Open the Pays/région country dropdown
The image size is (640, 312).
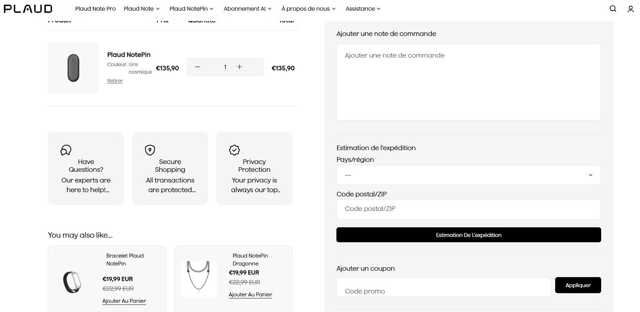(468, 175)
